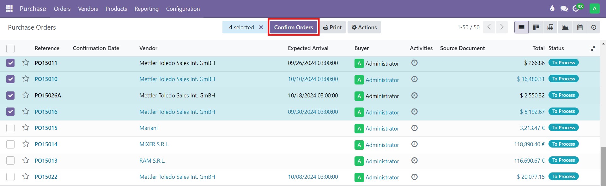606x186 pixels.
Task: Switch to calendar view
Action: [580, 27]
